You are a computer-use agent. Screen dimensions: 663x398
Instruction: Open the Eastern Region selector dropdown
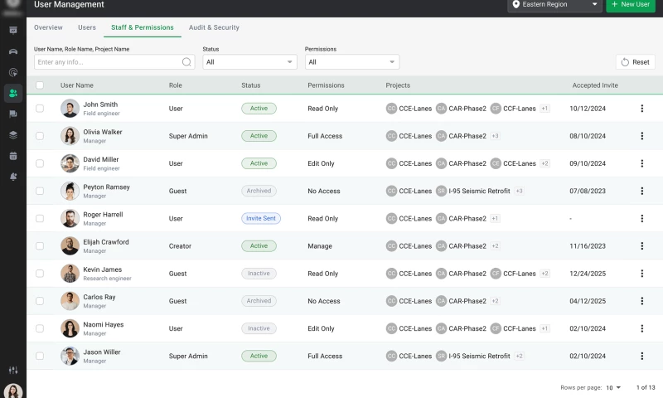tap(554, 5)
